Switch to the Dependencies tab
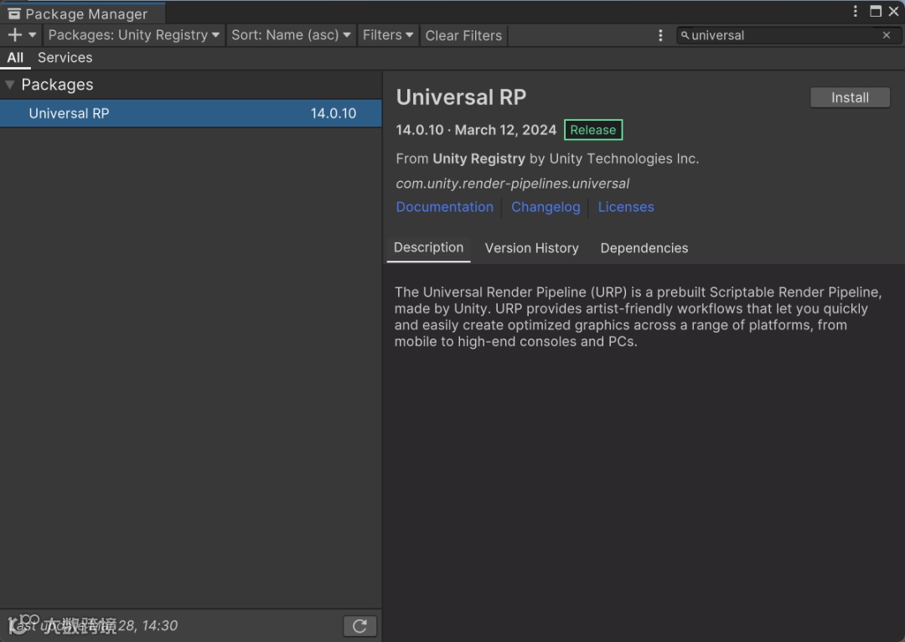 (644, 248)
